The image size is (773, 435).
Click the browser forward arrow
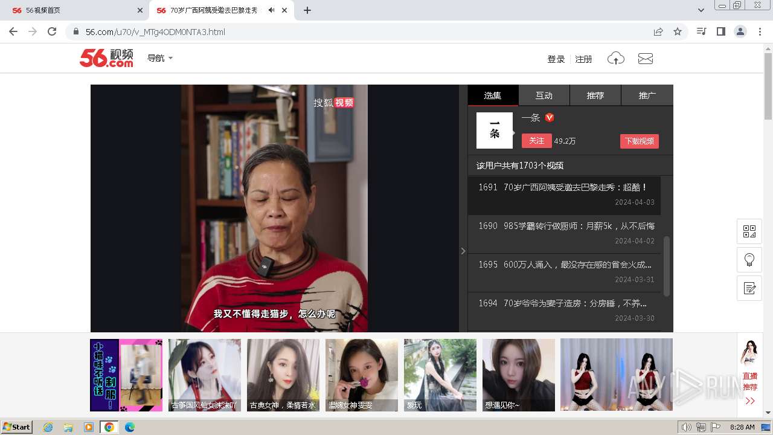click(x=33, y=31)
